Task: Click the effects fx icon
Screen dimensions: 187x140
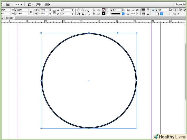Action: pos(138,10)
